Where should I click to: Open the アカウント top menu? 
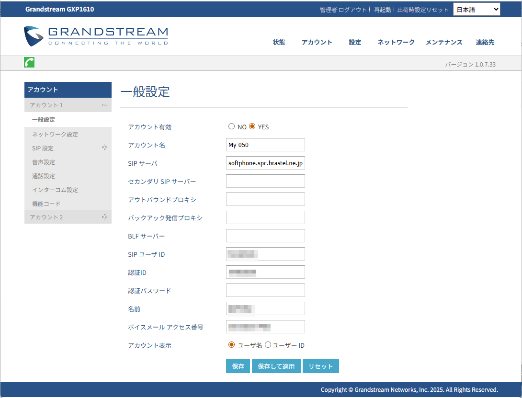317,42
